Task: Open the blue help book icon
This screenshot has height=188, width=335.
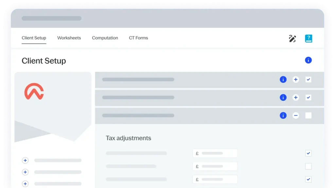Action: [x=308, y=39]
